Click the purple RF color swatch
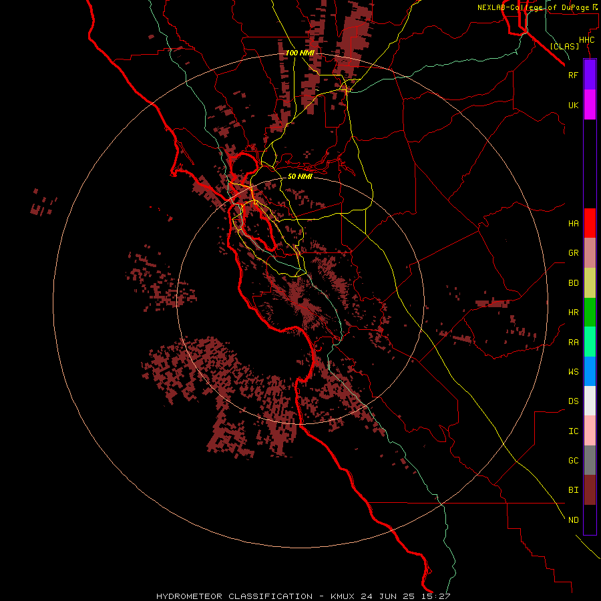The width and height of the screenshot is (601, 601). click(x=590, y=74)
